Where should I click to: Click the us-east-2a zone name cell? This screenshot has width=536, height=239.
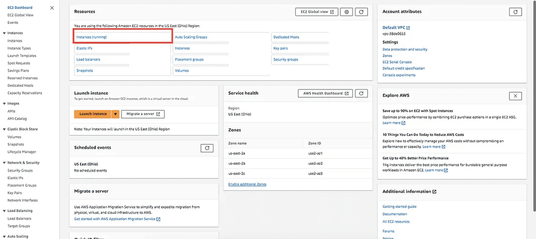coord(237,153)
